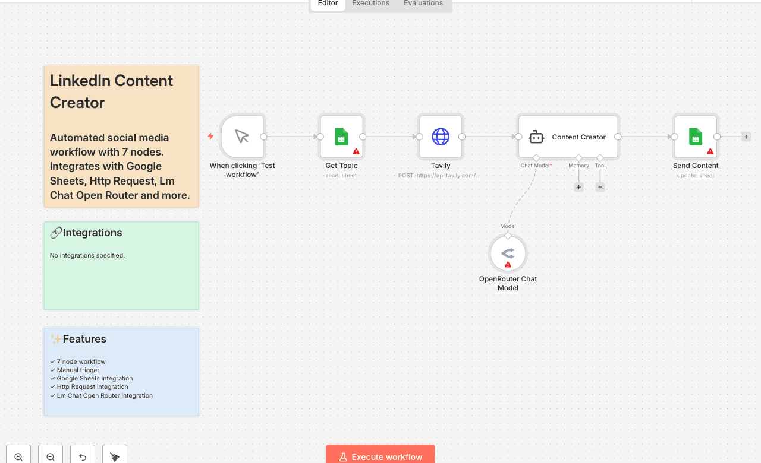Open the Send Content Google Sheets node

(x=696, y=137)
